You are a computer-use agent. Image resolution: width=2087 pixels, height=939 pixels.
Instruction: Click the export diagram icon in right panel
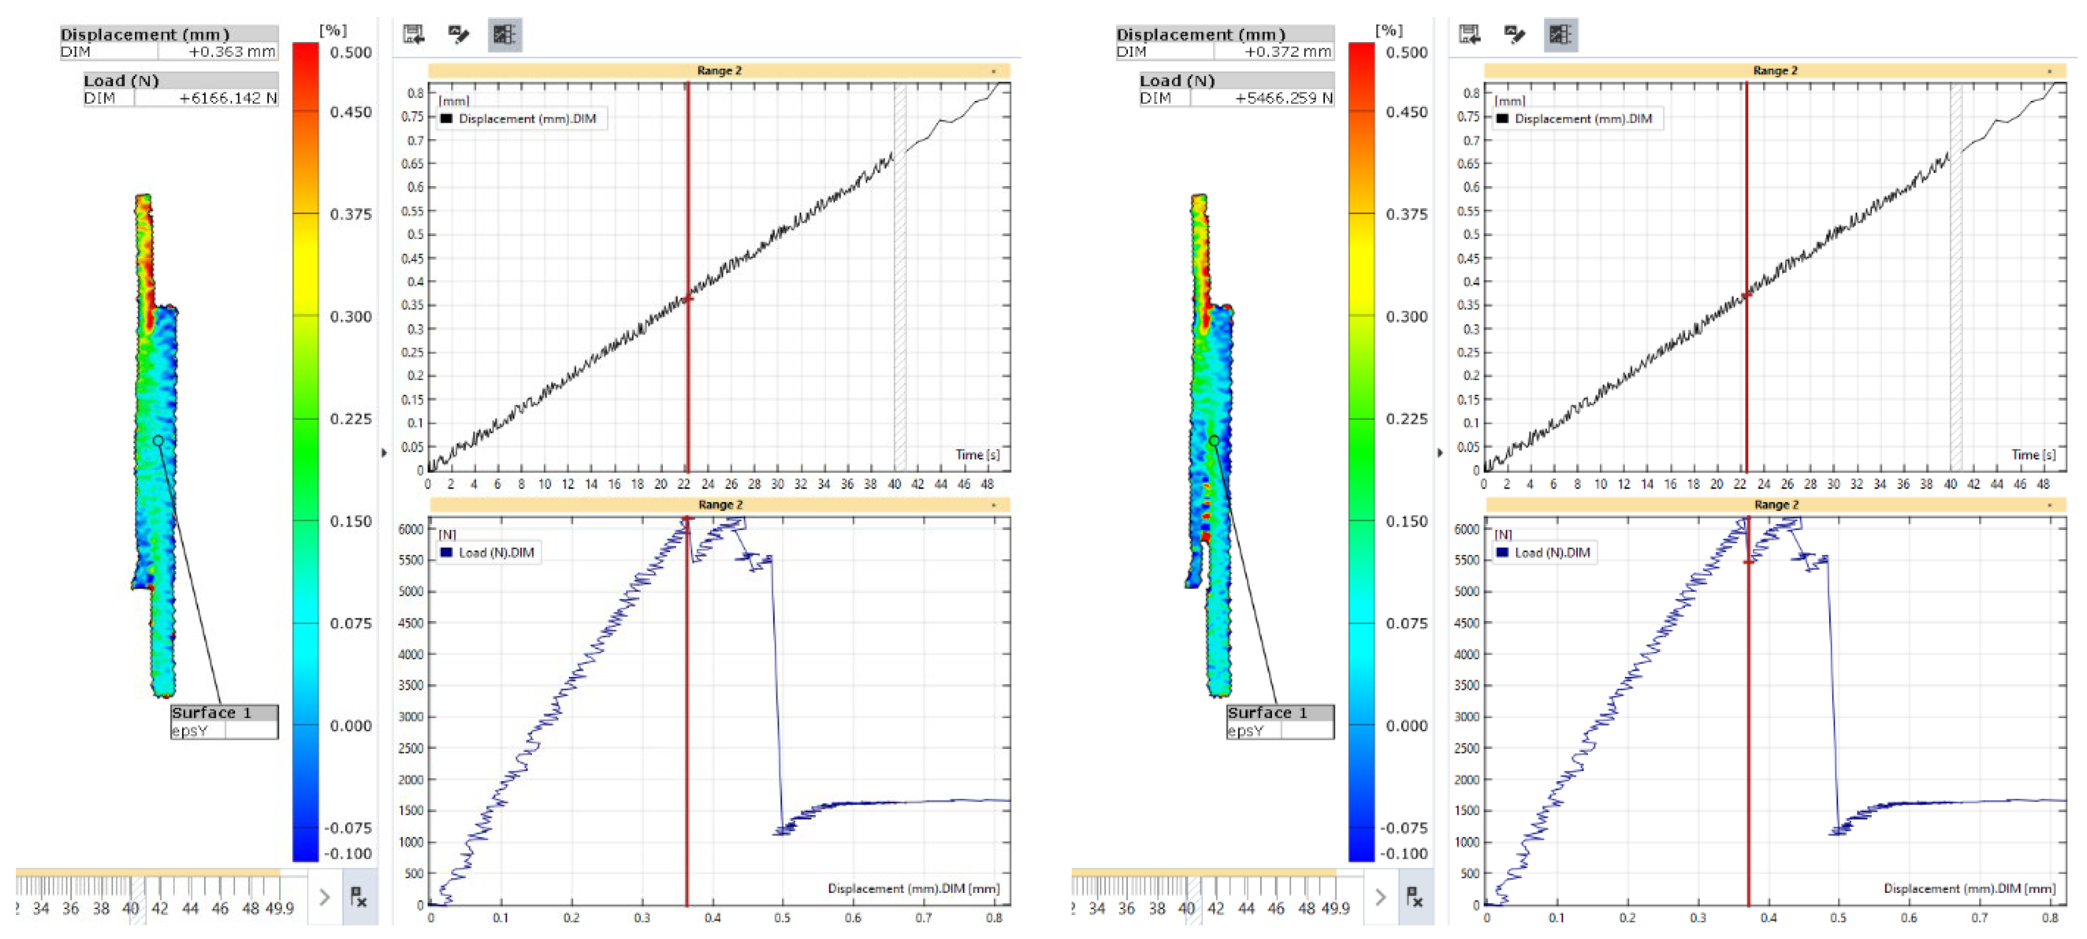pyautogui.click(x=1469, y=35)
